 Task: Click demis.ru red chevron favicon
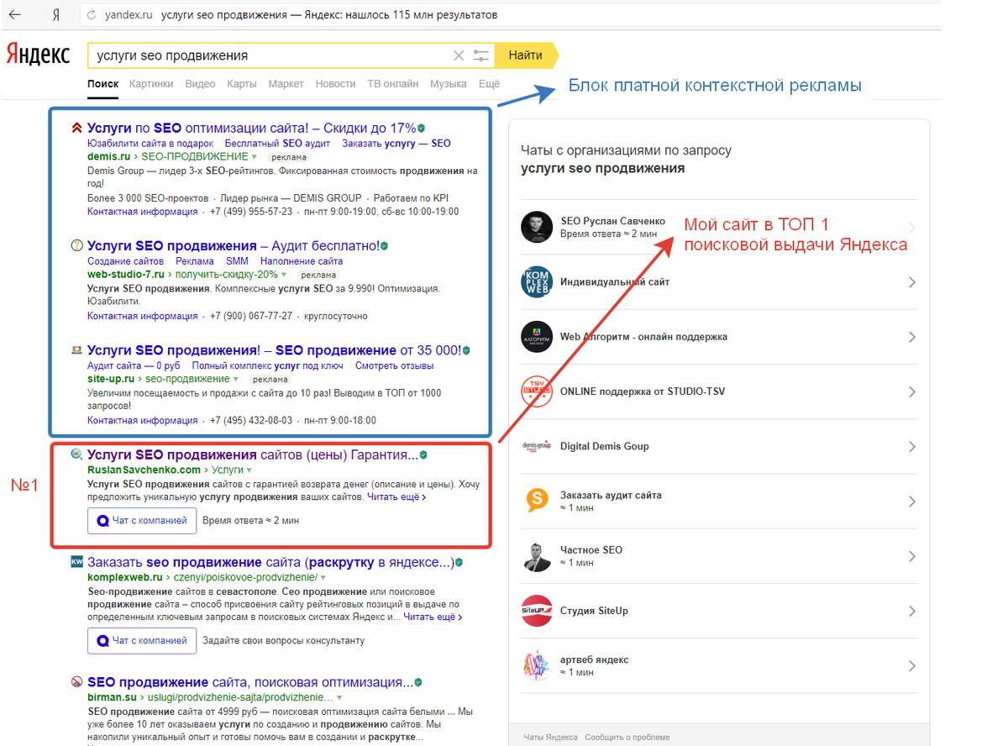(x=76, y=129)
